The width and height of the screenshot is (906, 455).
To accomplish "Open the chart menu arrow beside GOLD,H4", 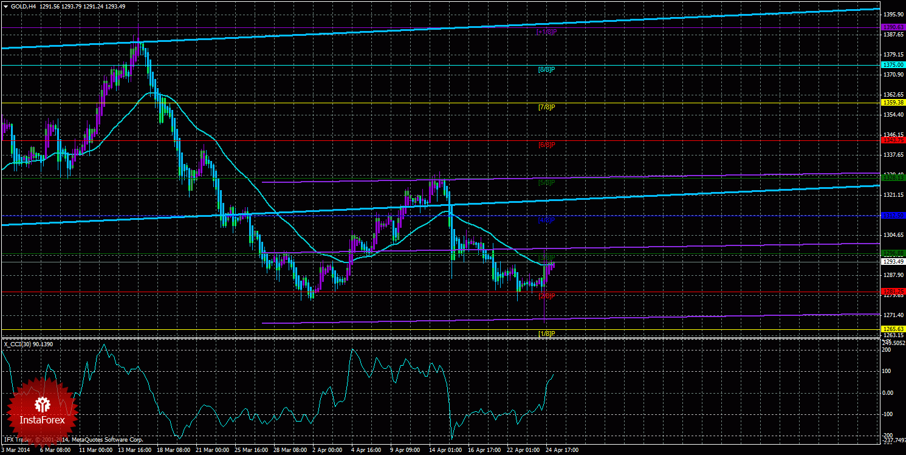I will pos(5,6).
